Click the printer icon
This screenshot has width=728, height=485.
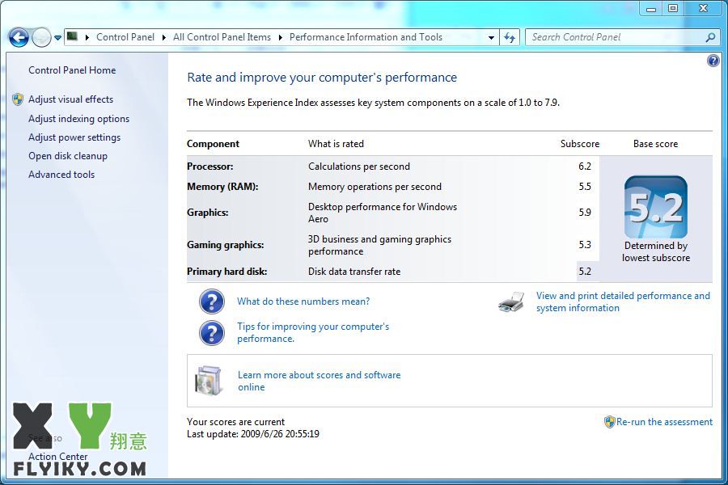click(512, 302)
